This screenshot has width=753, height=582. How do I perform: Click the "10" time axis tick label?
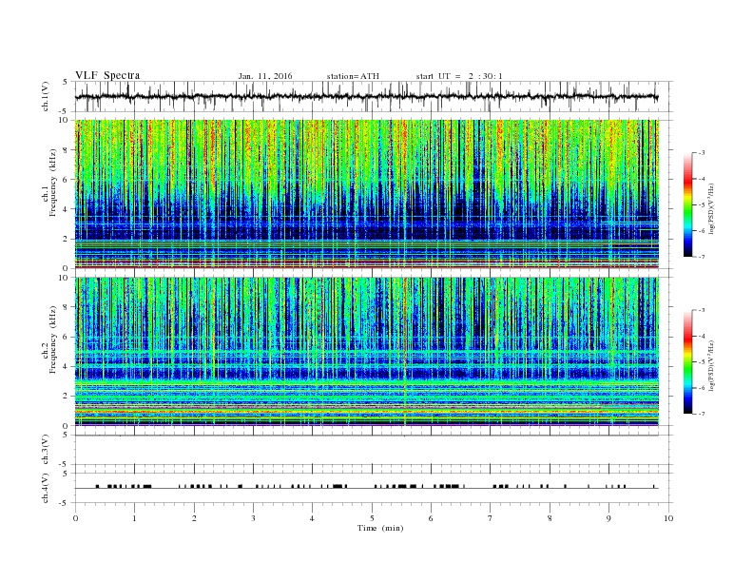click(668, 518)
